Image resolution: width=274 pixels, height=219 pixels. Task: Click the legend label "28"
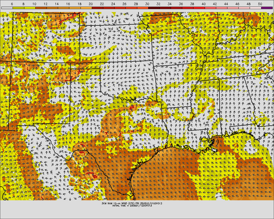point(136,4)
